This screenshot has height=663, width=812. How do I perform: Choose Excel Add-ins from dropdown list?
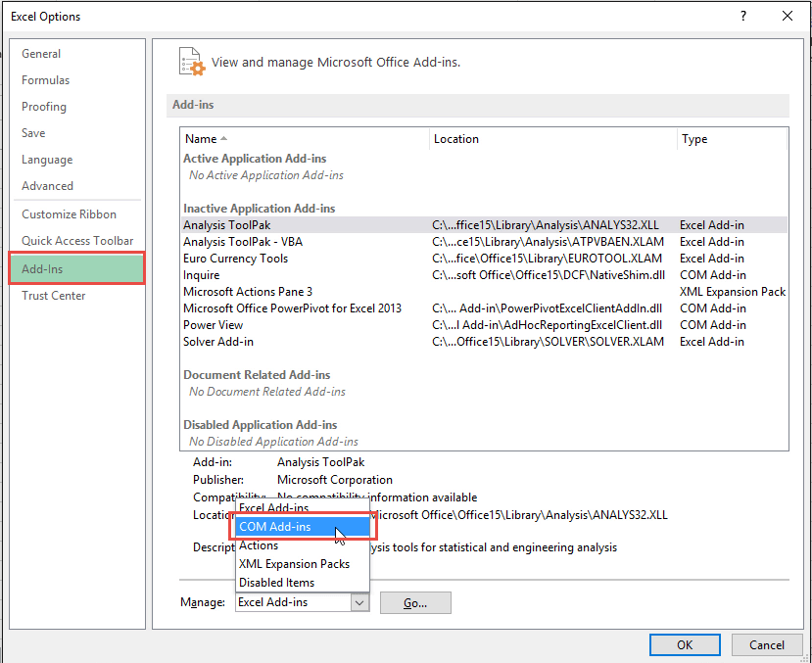pyautogui.click(x=303, y=507)
